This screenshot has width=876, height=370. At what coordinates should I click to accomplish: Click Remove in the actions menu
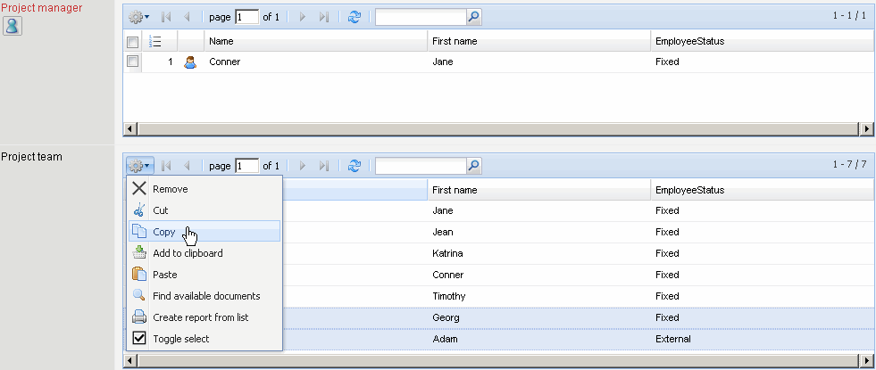coord(170,189)
